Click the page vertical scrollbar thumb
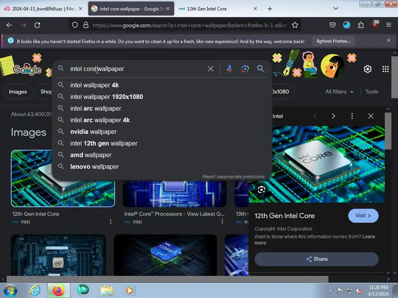Viewport: 398px width, 298px height. tap(395, 77)
